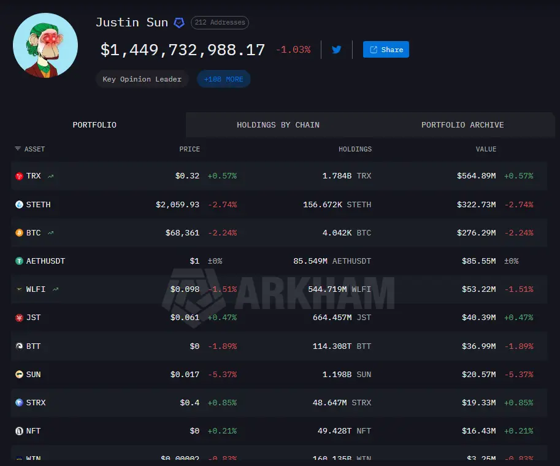
Task: Click the STETH token icon
Action: click(x=19, y=205)
